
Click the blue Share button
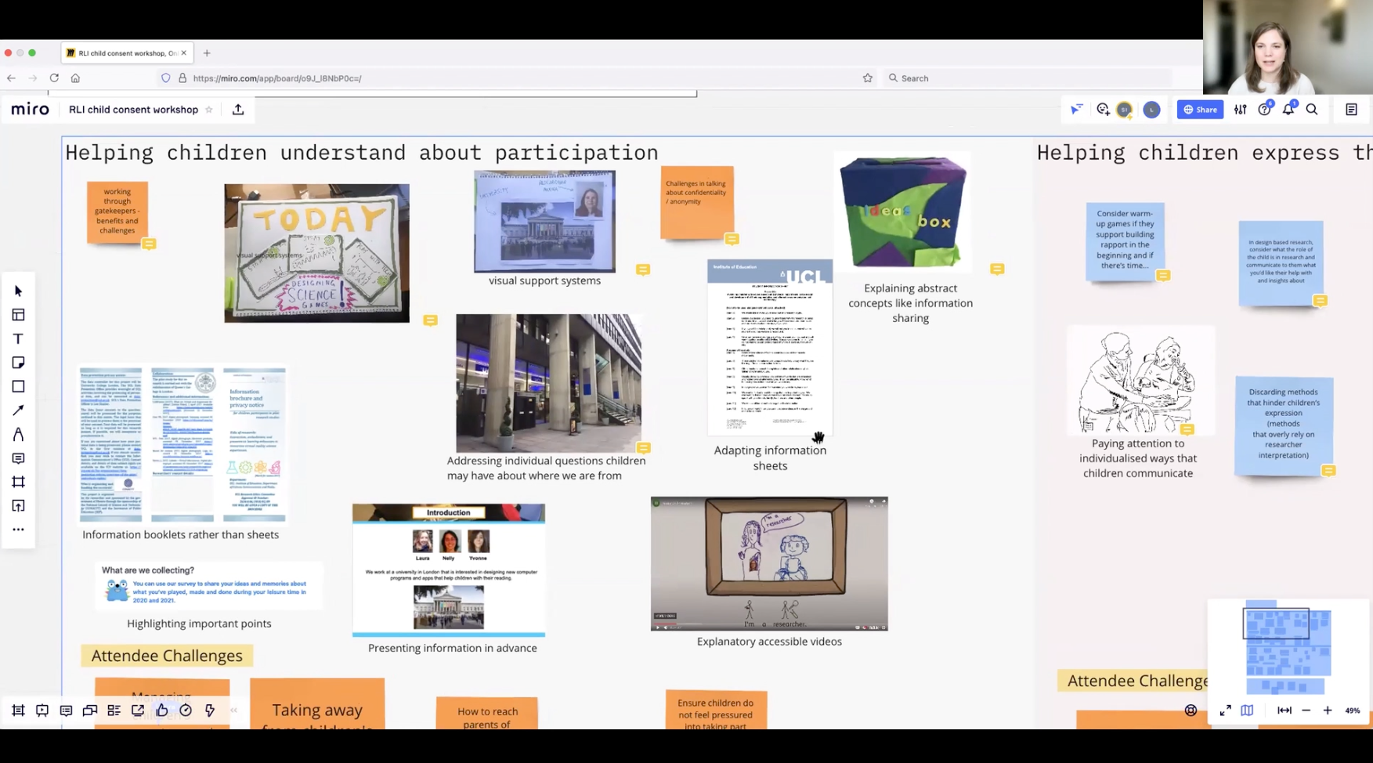(x=1199, y=110)
